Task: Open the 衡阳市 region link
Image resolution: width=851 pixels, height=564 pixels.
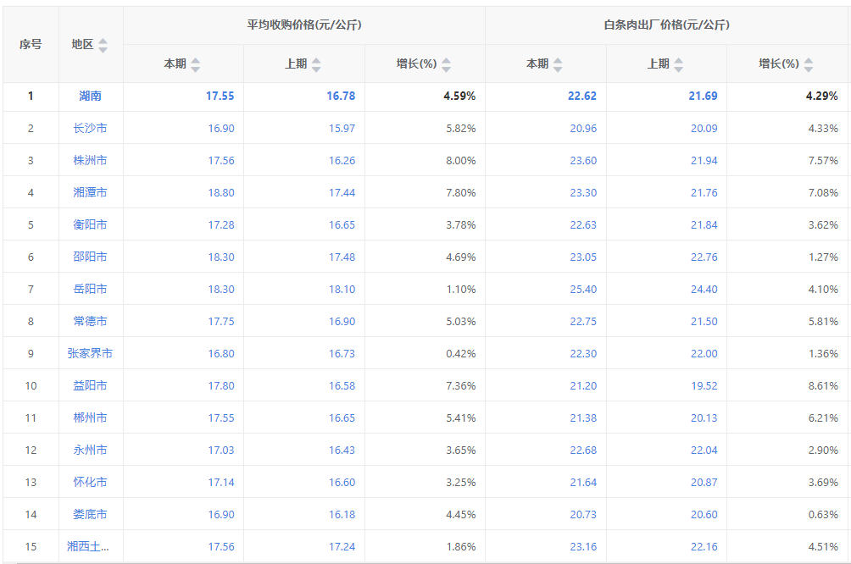Action: click(x=90, y=224)
